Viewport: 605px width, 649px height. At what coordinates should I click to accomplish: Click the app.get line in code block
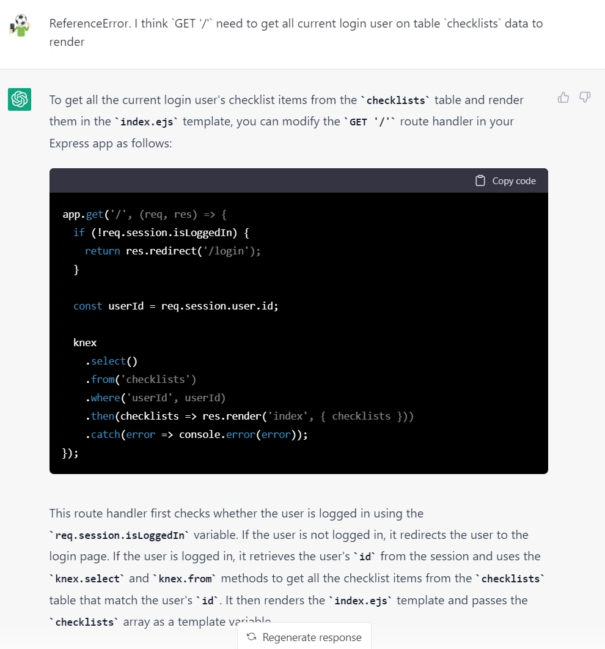tap(145, 215)
